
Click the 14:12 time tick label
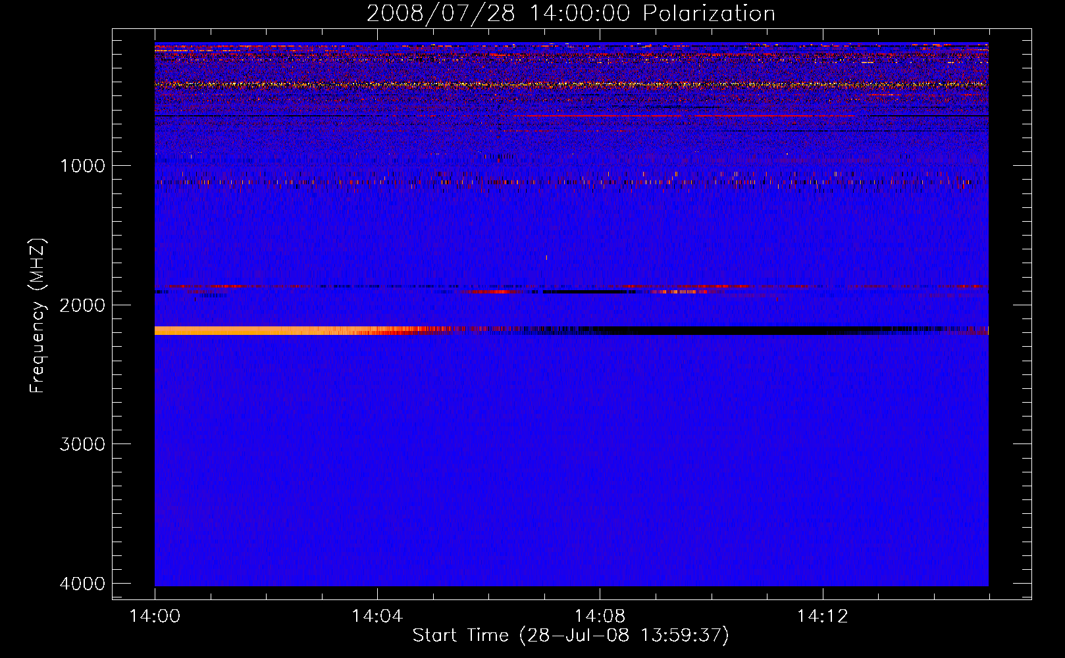point(822,616)
